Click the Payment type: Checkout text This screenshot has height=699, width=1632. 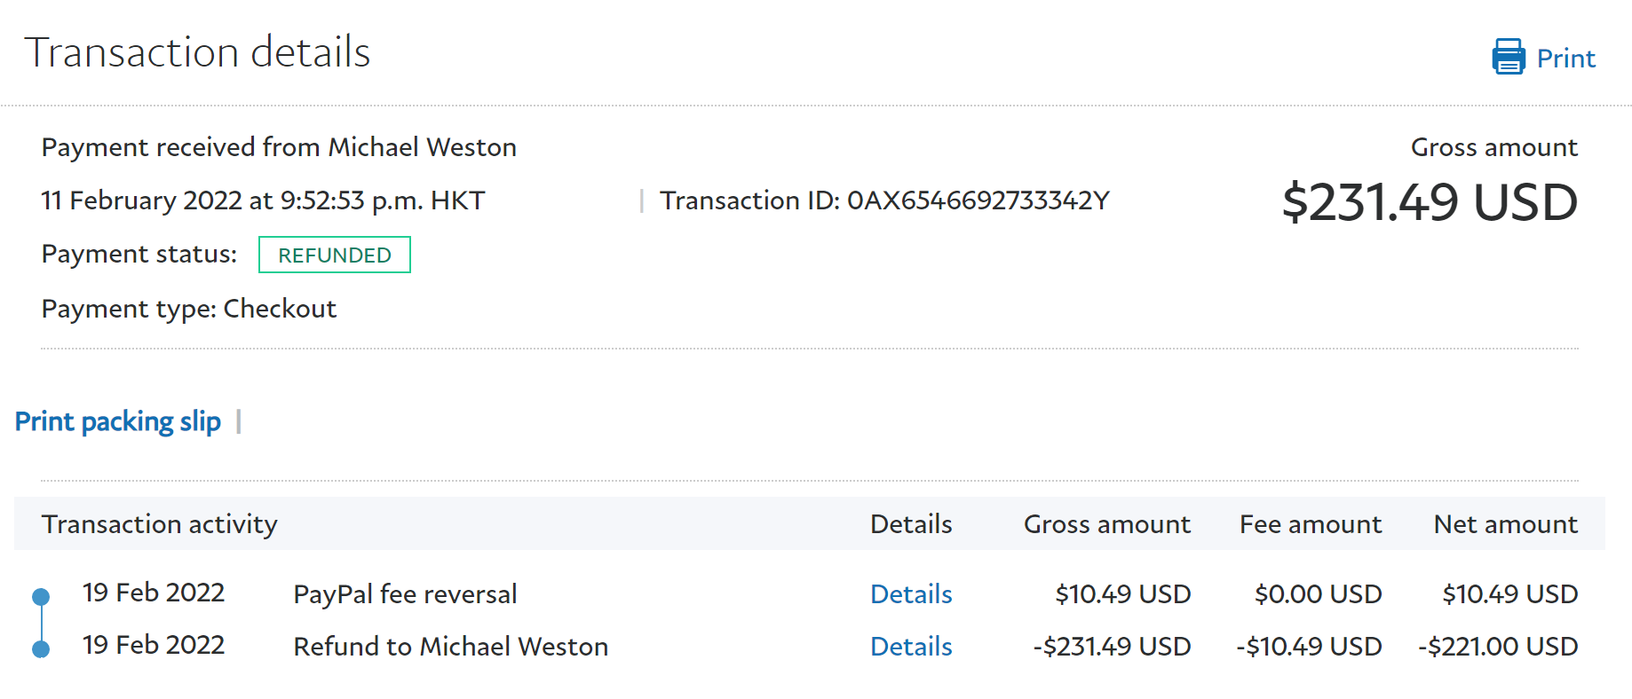point(189,309)
